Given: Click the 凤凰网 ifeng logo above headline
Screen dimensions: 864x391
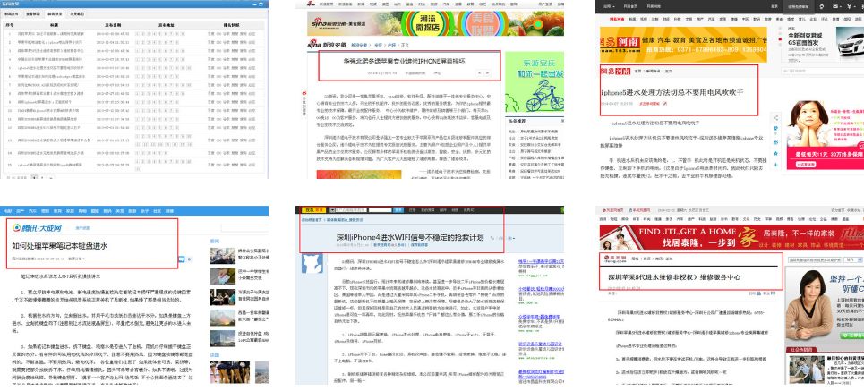Looking at the screenshot, I should (x=615, y=259).
